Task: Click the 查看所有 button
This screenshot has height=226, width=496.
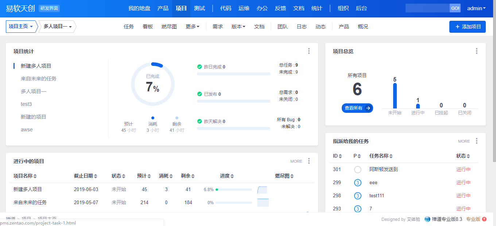Action: [357, 108]
